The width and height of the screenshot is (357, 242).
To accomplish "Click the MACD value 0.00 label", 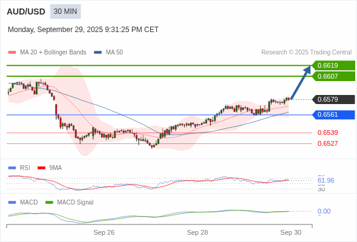I will click(324, 211).
